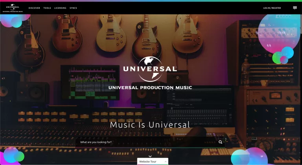Click the scroll-down chevron below search bar
This screenshot has width=302, height=165.
pyautogui.click(x=150, y=156)
